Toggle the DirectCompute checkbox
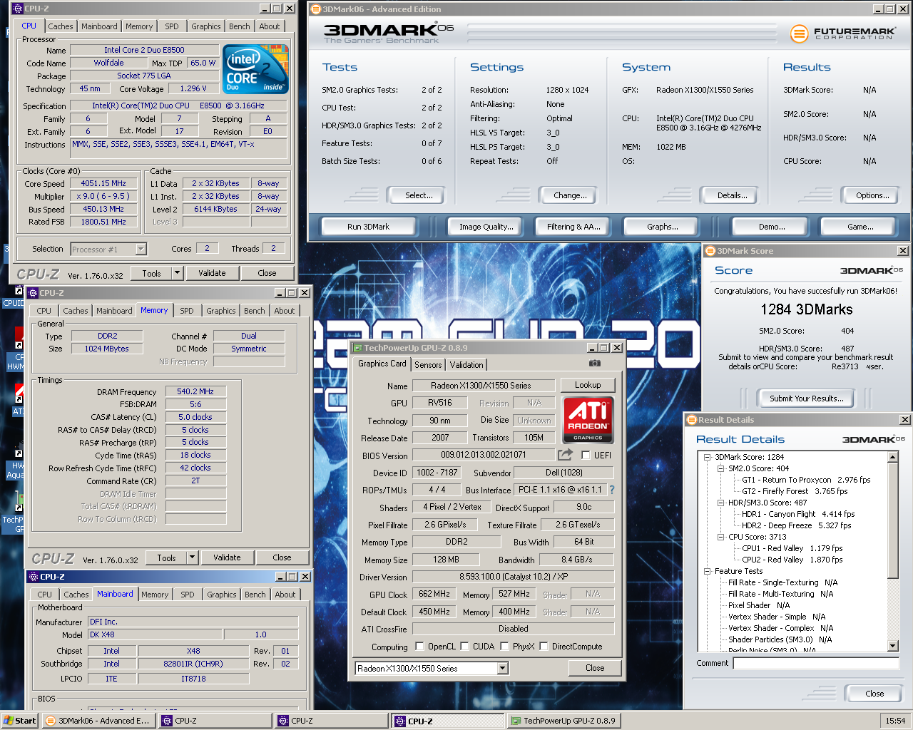The height and width of the screenshot is (730, 913). pos(544,647)
